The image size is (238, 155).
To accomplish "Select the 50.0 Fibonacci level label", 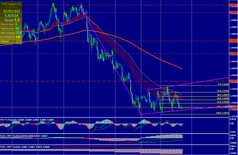I will click(x=223, y=98).
